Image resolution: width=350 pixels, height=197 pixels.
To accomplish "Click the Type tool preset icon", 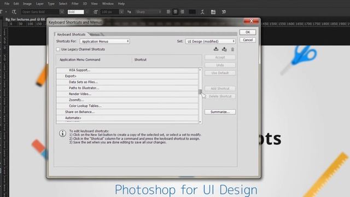I will pos(2,11).
